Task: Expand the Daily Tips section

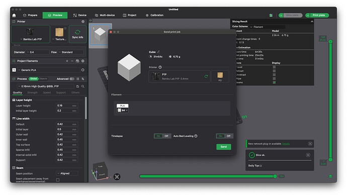Action: tap(255, 166)
